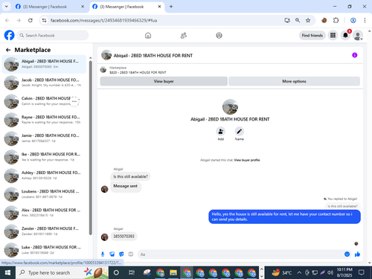The width and height of the screenshot is (372, 279).
Task: Open the Home feed icon
Action: [148, 36]
